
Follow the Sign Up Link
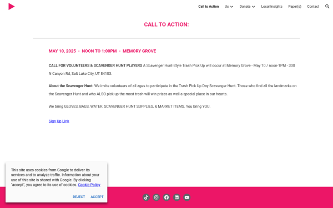point(59,121)
